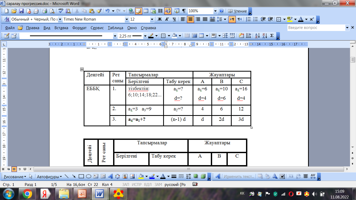Toggle underline formatting (Ч)
This screenshot has height=200, width=356.
(x=174, y=19)
